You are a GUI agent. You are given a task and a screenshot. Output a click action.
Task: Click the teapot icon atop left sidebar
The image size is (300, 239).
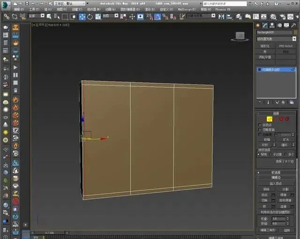6,27
